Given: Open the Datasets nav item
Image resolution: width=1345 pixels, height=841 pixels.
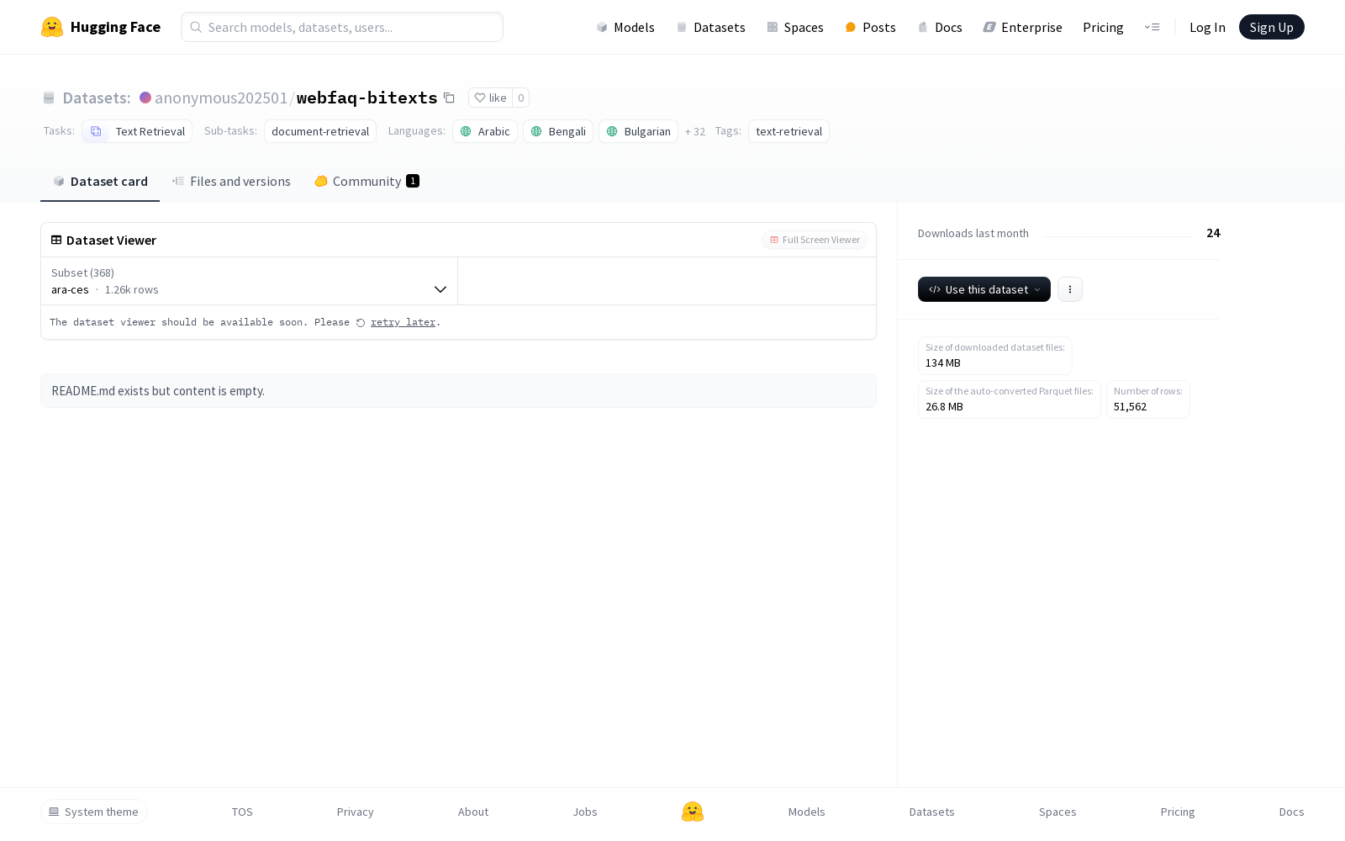Looking at the screenshot, I should [x=711, y=27].
